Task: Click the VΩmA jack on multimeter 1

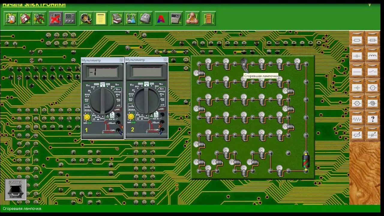Action: [x=118, y=123]
